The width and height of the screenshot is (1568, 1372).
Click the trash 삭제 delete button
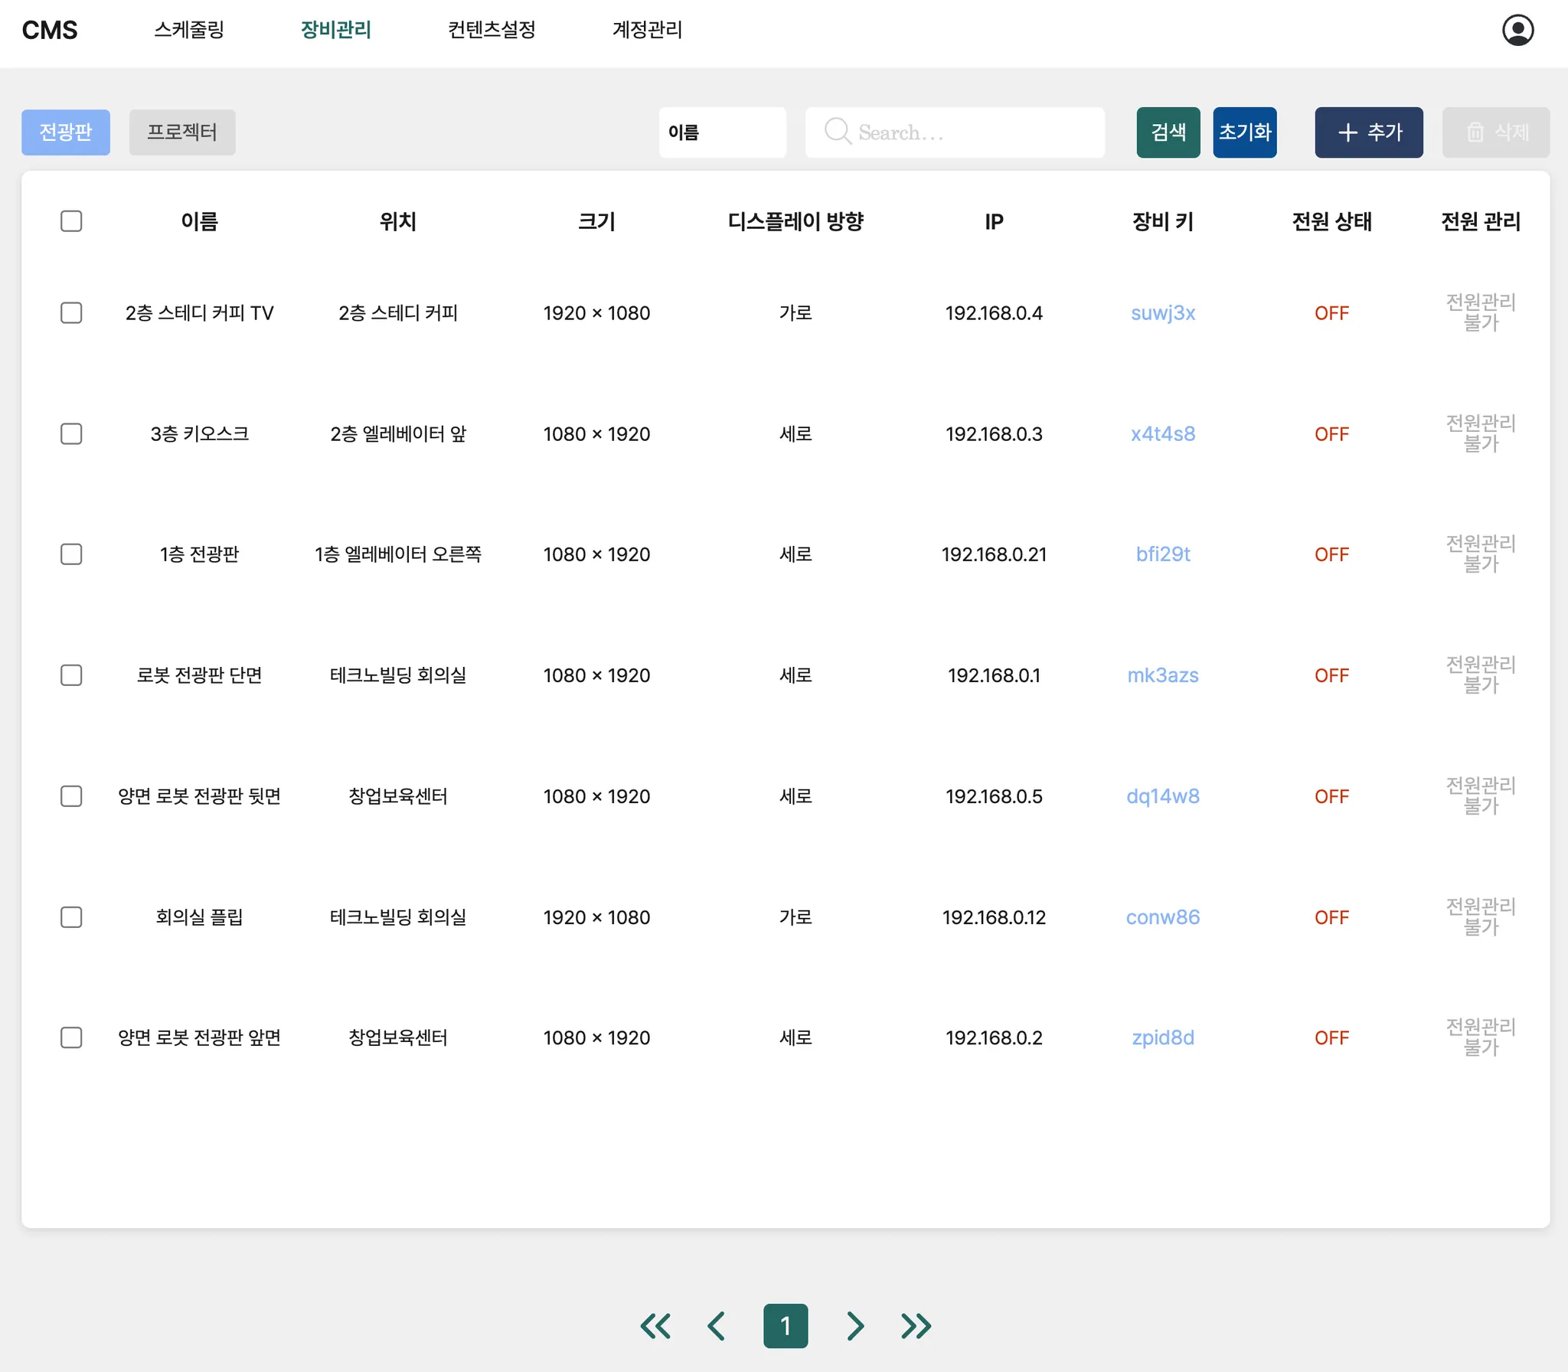click(1495, 132)
